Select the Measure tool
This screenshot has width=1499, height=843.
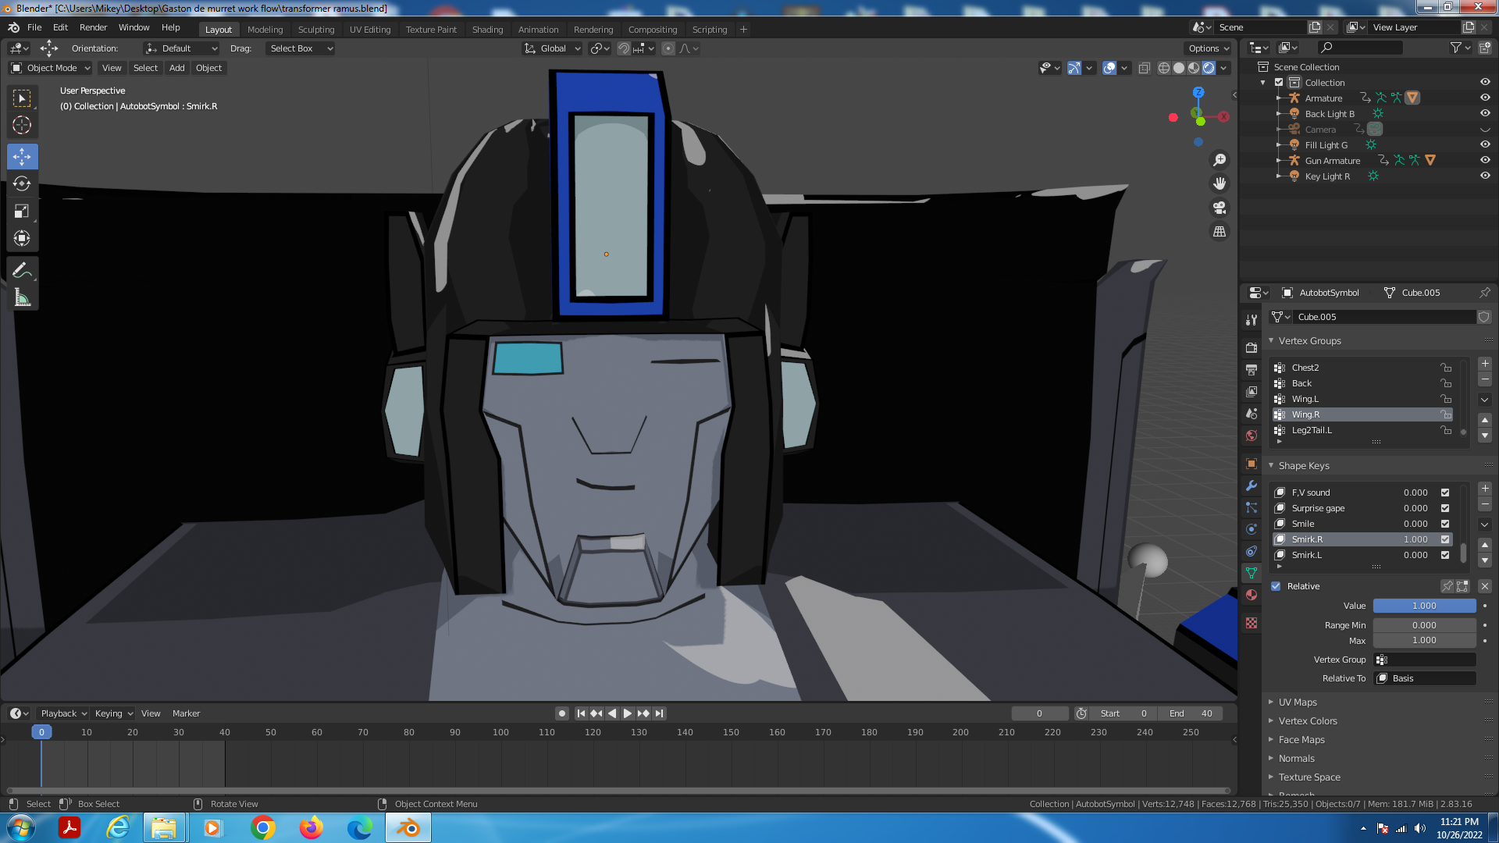22,297
